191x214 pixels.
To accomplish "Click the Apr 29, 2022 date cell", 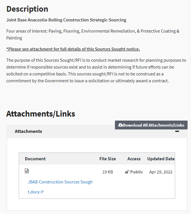I will pyautogui.click(x=161, y=172).
